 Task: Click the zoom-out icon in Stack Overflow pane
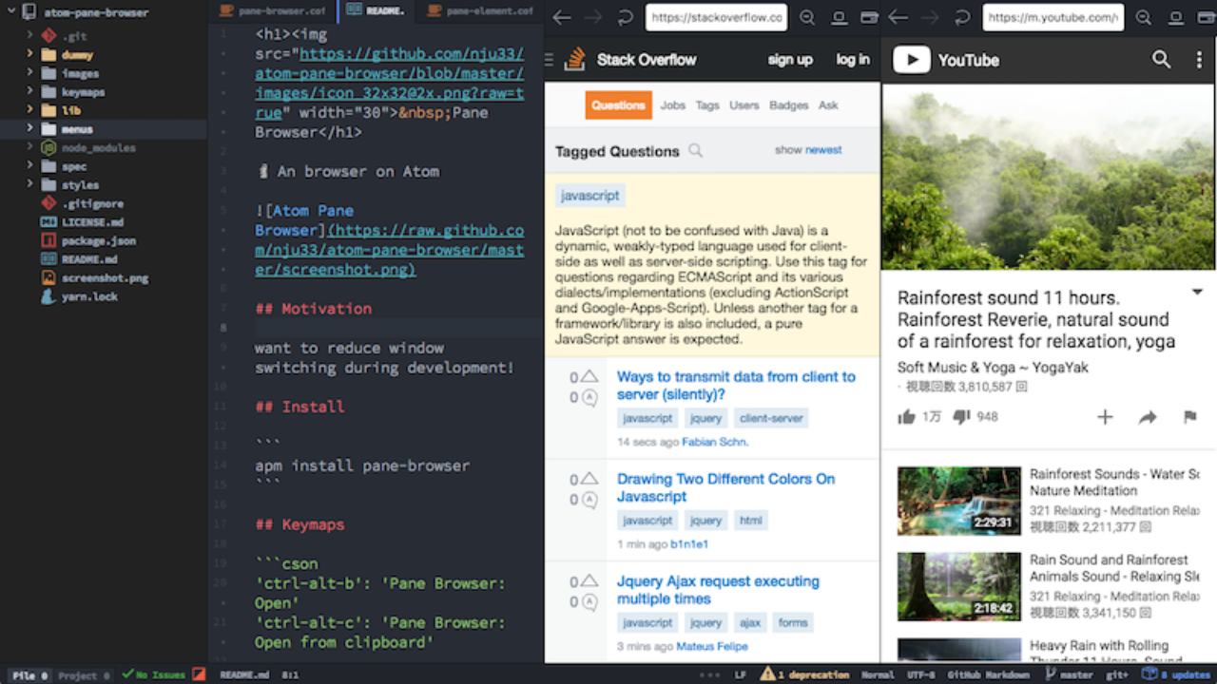807,18
